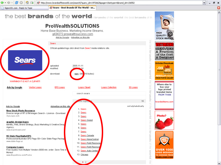
Task: Click the new tab toolbar icon
Action: [32, 3]
